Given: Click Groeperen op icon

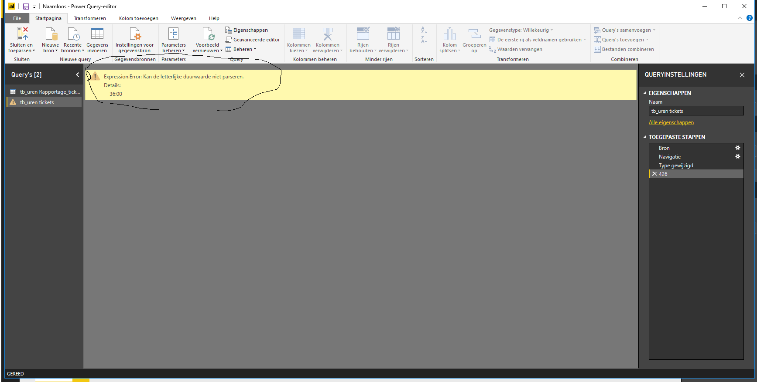Looking at the screenshot, I should [x=474, y=34].
